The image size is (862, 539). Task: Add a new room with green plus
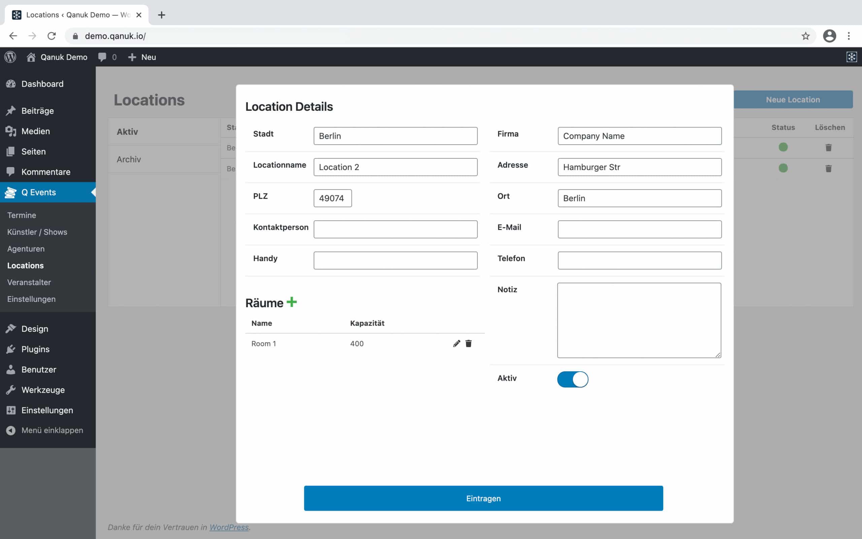[291, 302]
